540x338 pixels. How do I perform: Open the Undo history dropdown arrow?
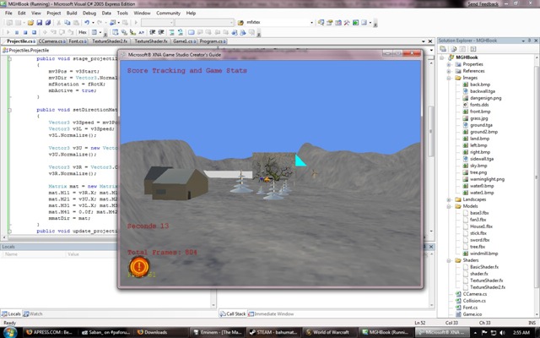(93, 23)
